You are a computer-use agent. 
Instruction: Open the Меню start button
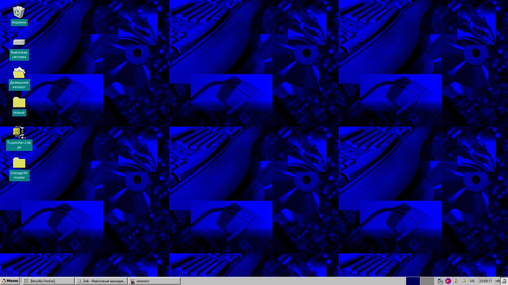pyautogui.click(x=10, y=281)
